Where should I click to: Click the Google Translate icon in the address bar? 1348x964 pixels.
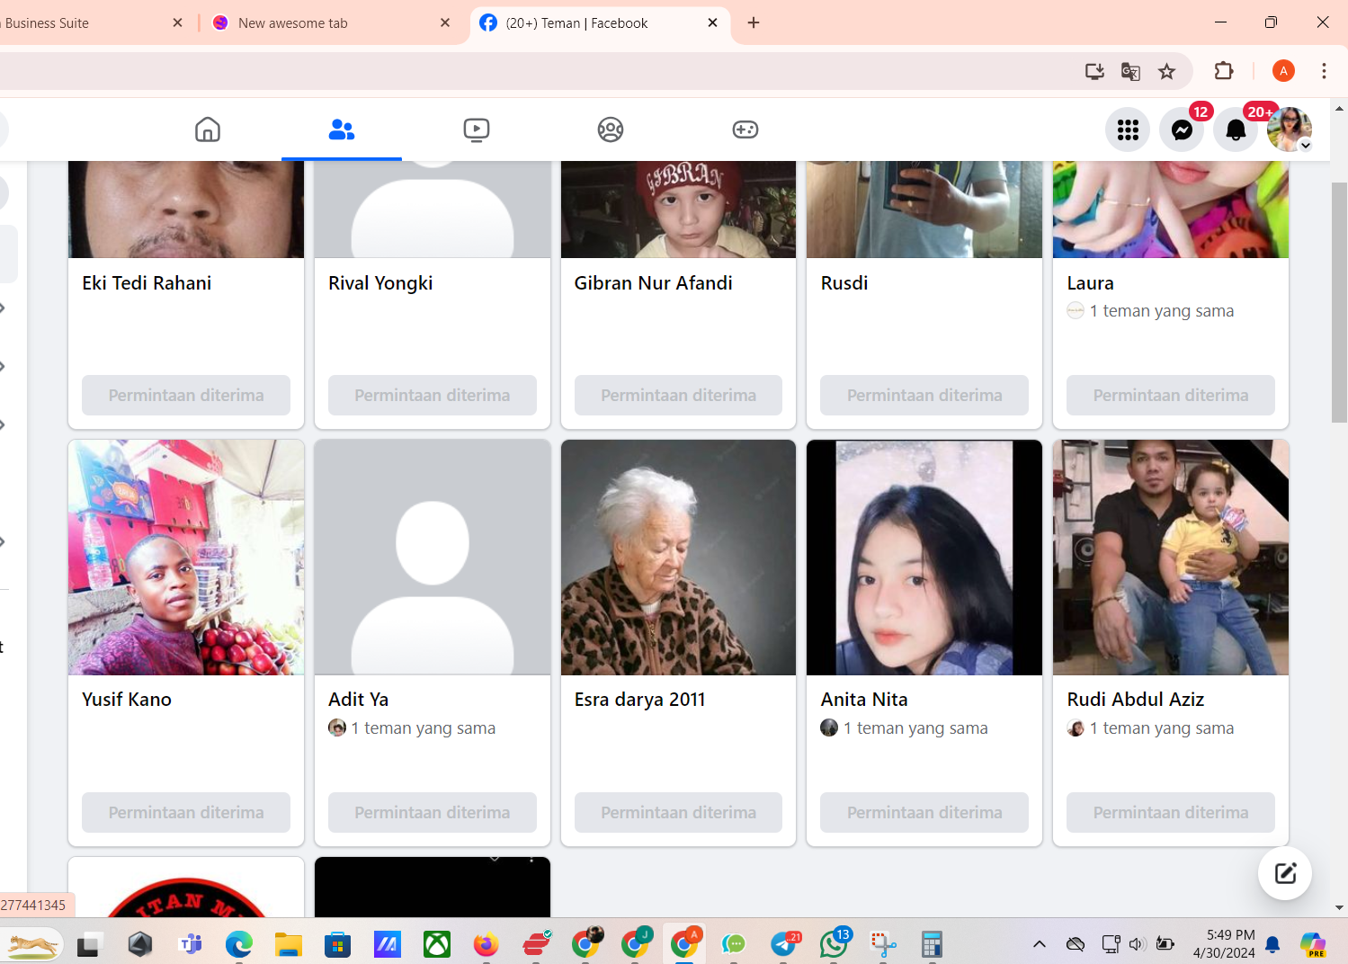[x=1131, y=71]
